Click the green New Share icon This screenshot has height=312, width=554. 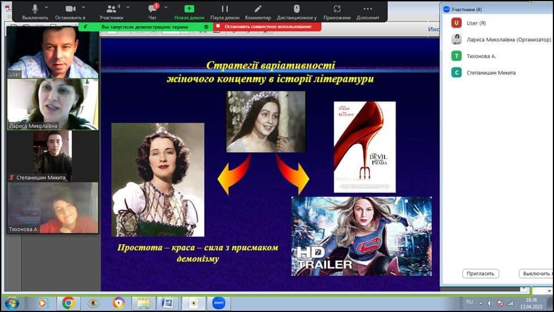point(189,9)
